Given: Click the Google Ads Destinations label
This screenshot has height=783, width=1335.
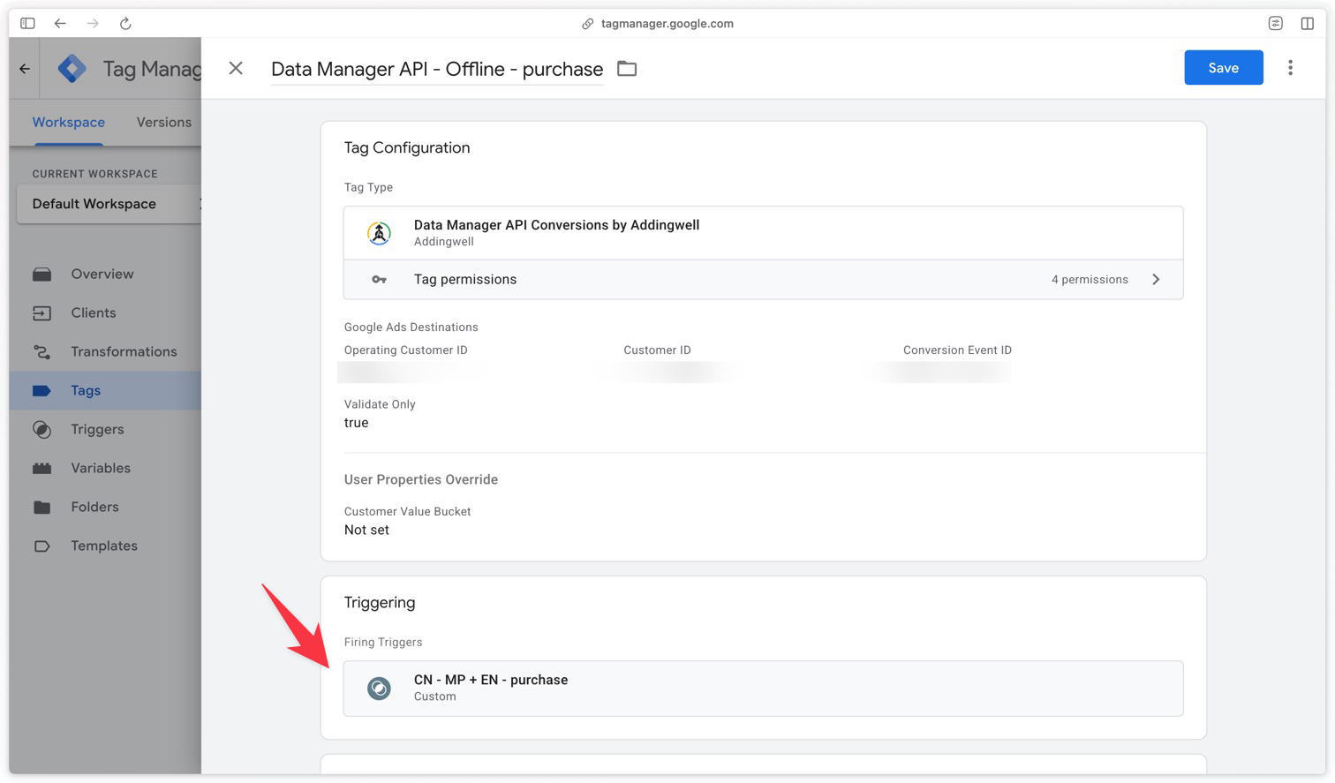Looking at the screenshot, I should pos(411,327).
